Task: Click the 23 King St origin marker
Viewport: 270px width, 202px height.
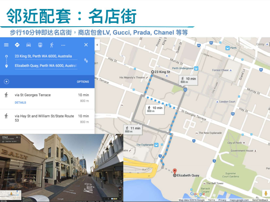Action: point(153,72)
